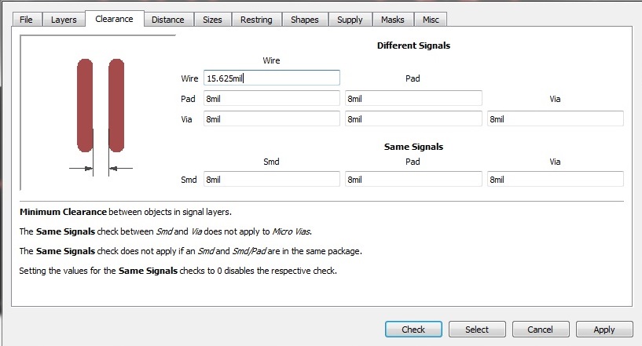Cancel the design rules dialog
Image resolution: width=642 pixels, height=346 pixels.
(541, 330)
